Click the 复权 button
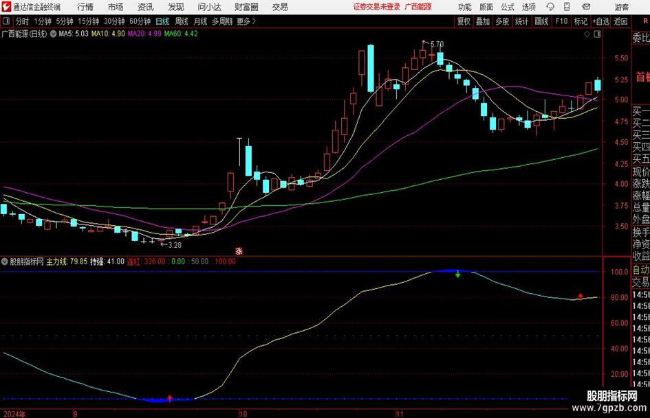 pos(464,21)
